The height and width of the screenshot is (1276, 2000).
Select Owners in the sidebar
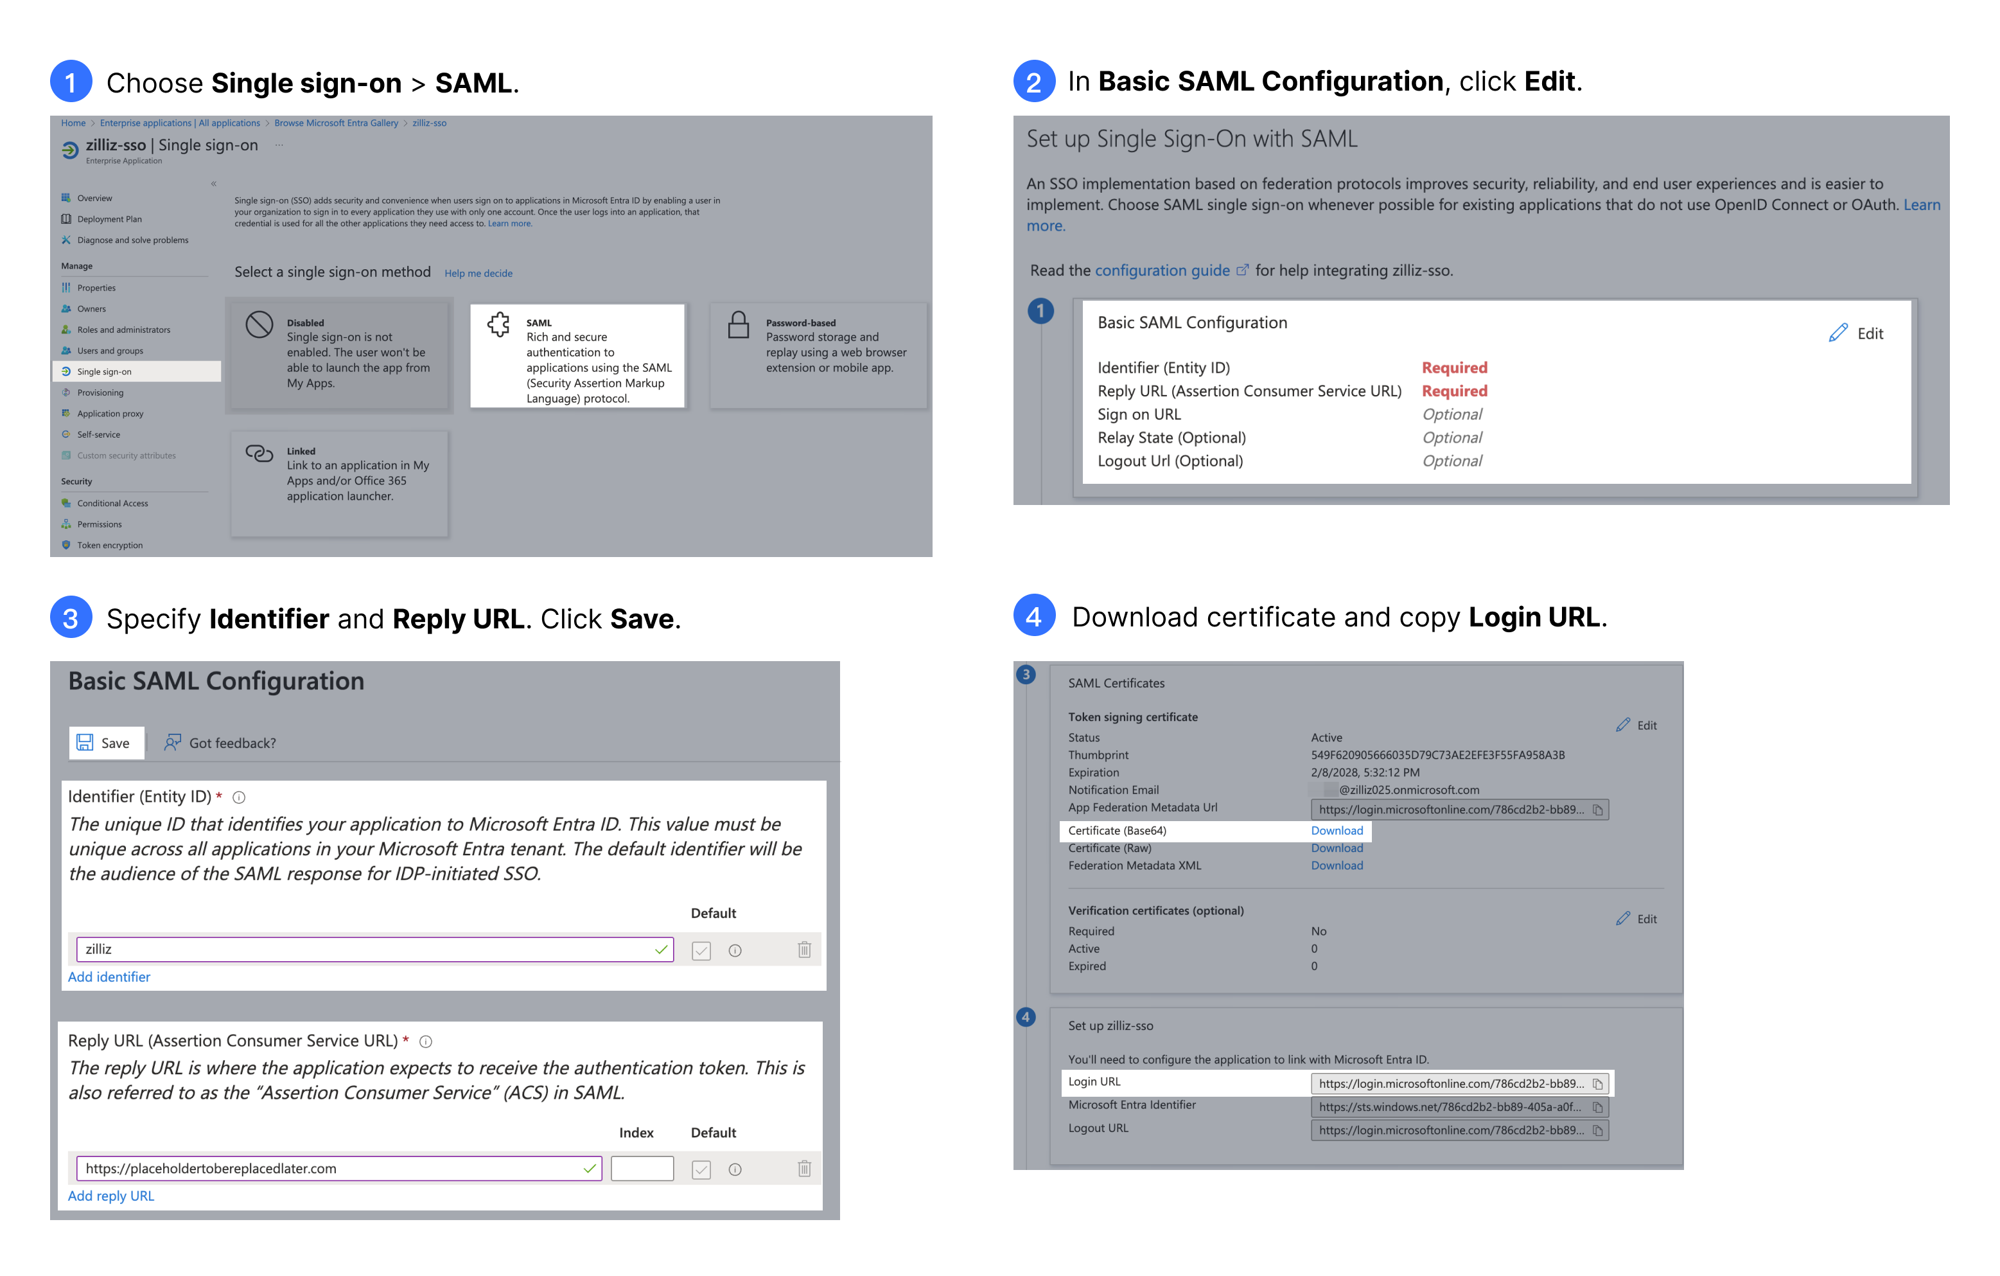[91, 308]
